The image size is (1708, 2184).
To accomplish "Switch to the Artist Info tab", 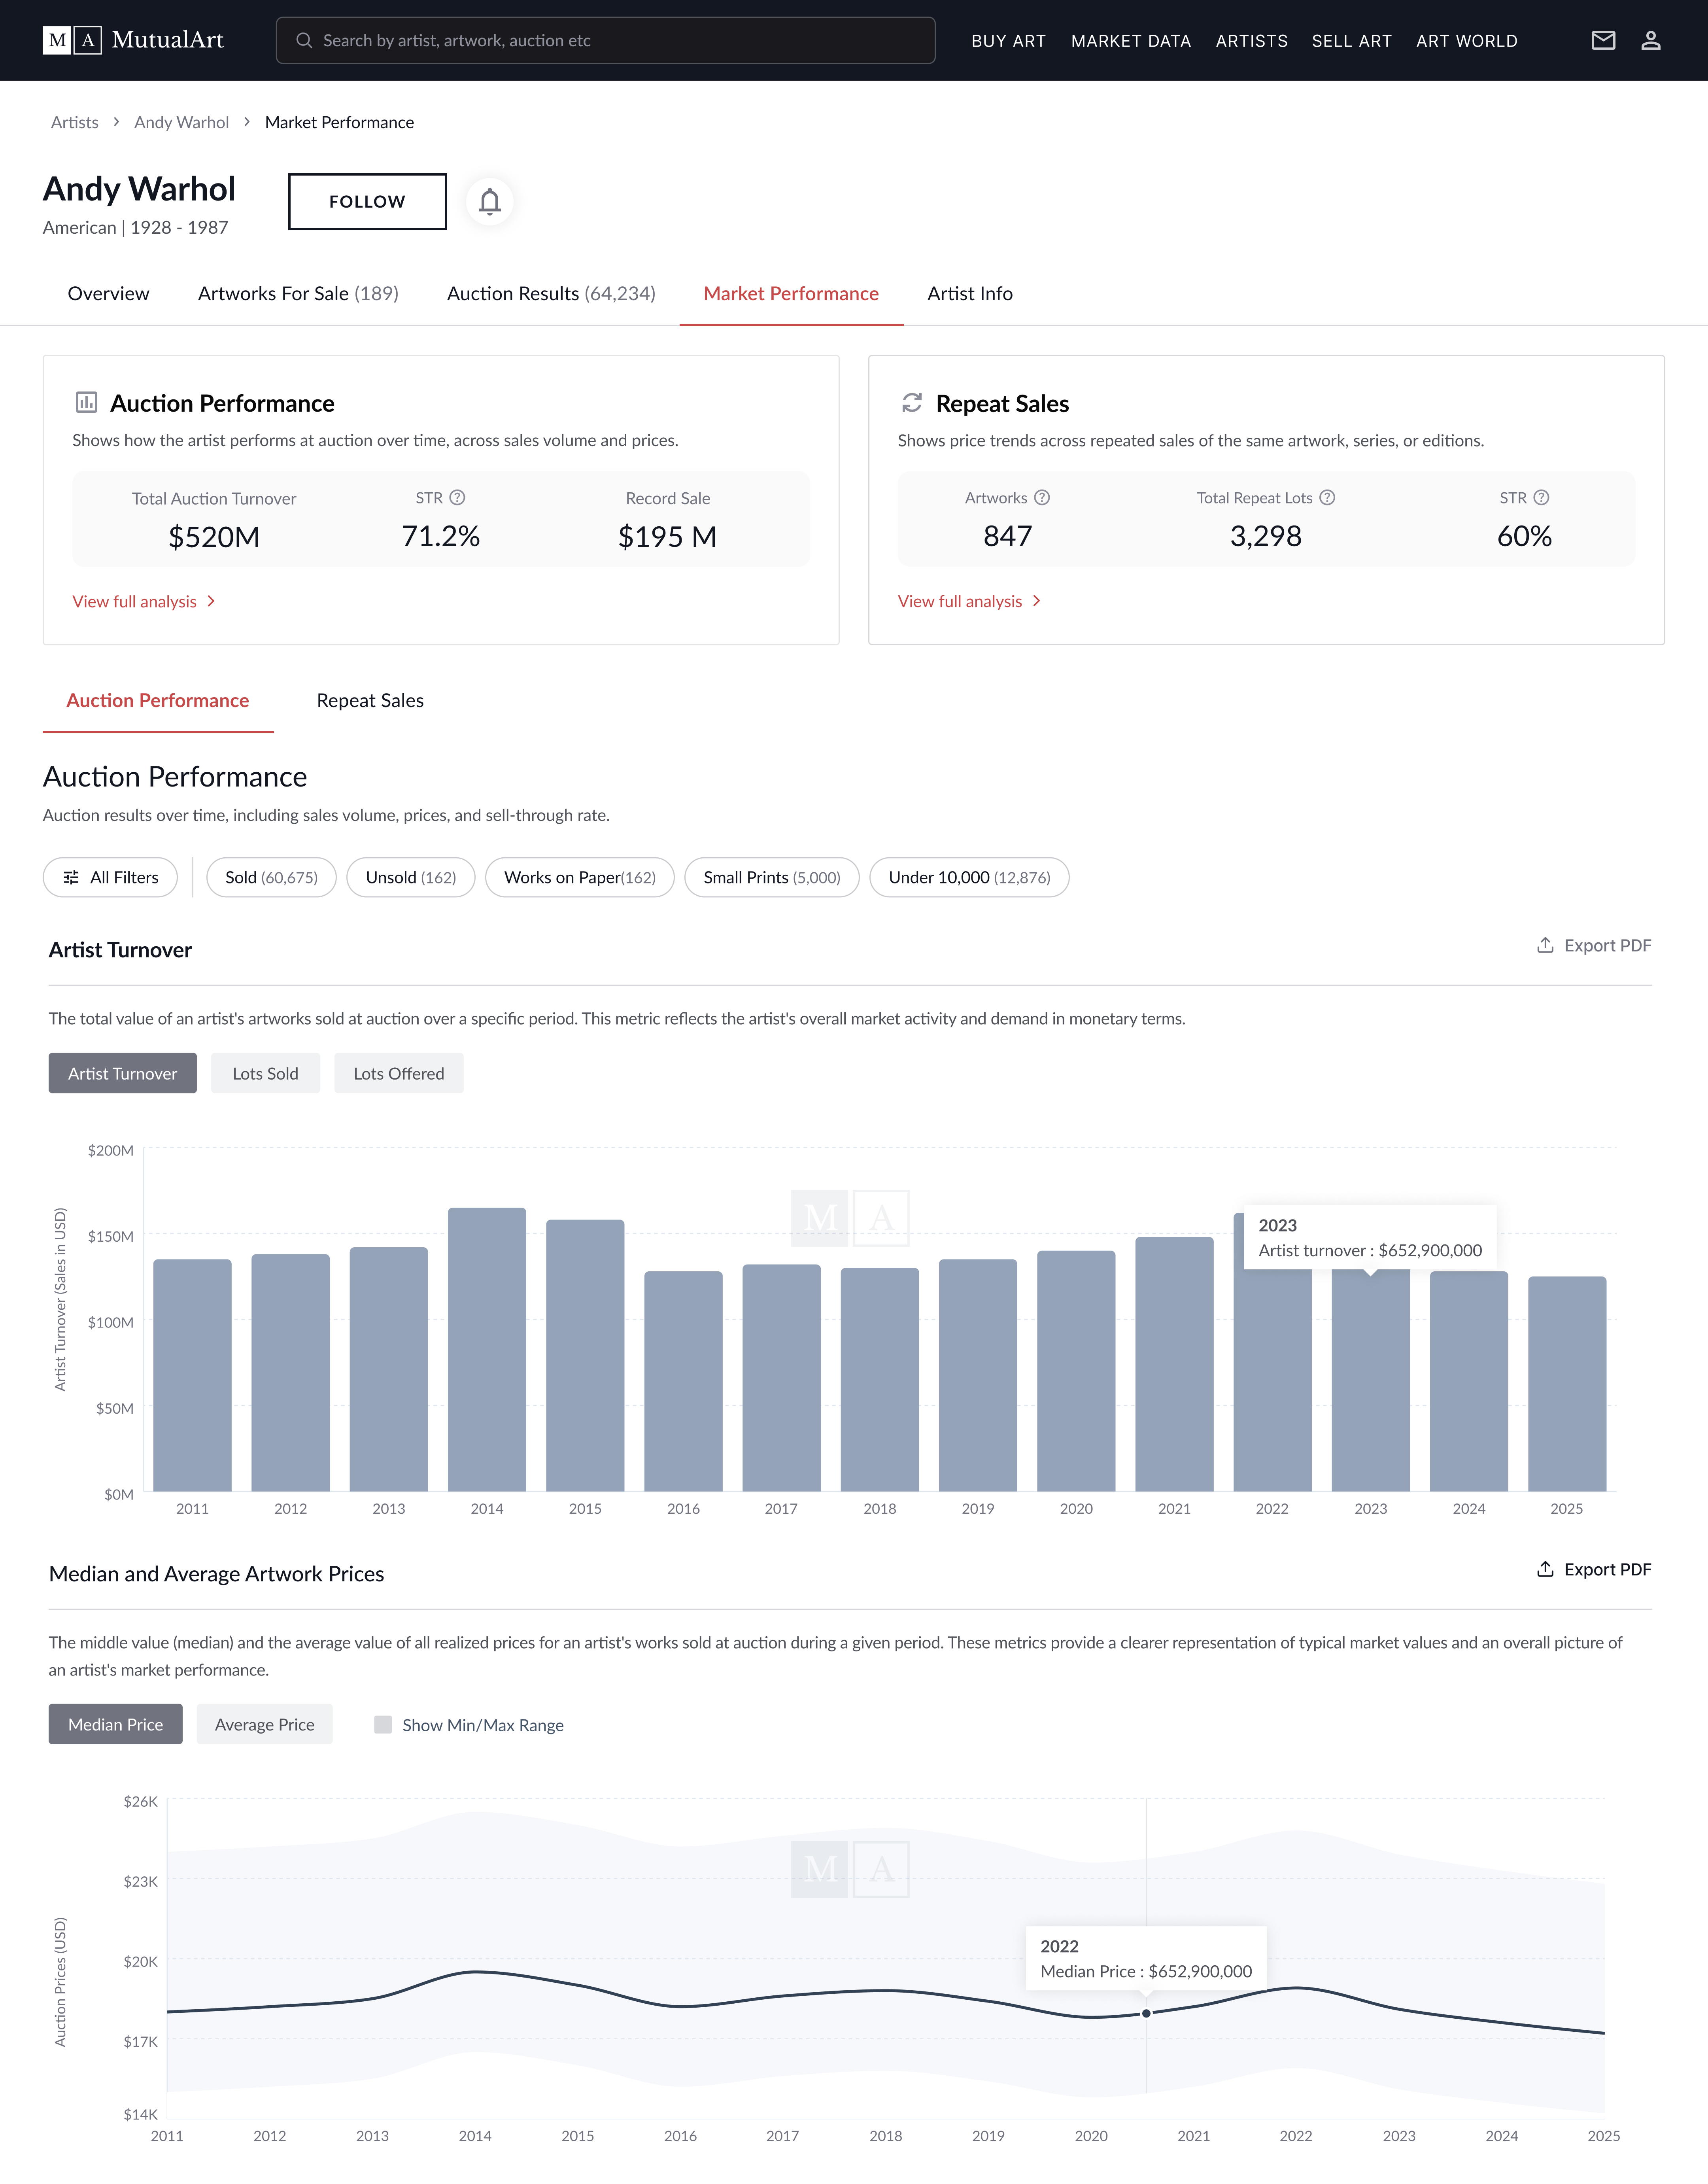I will (x=970, y=293).
